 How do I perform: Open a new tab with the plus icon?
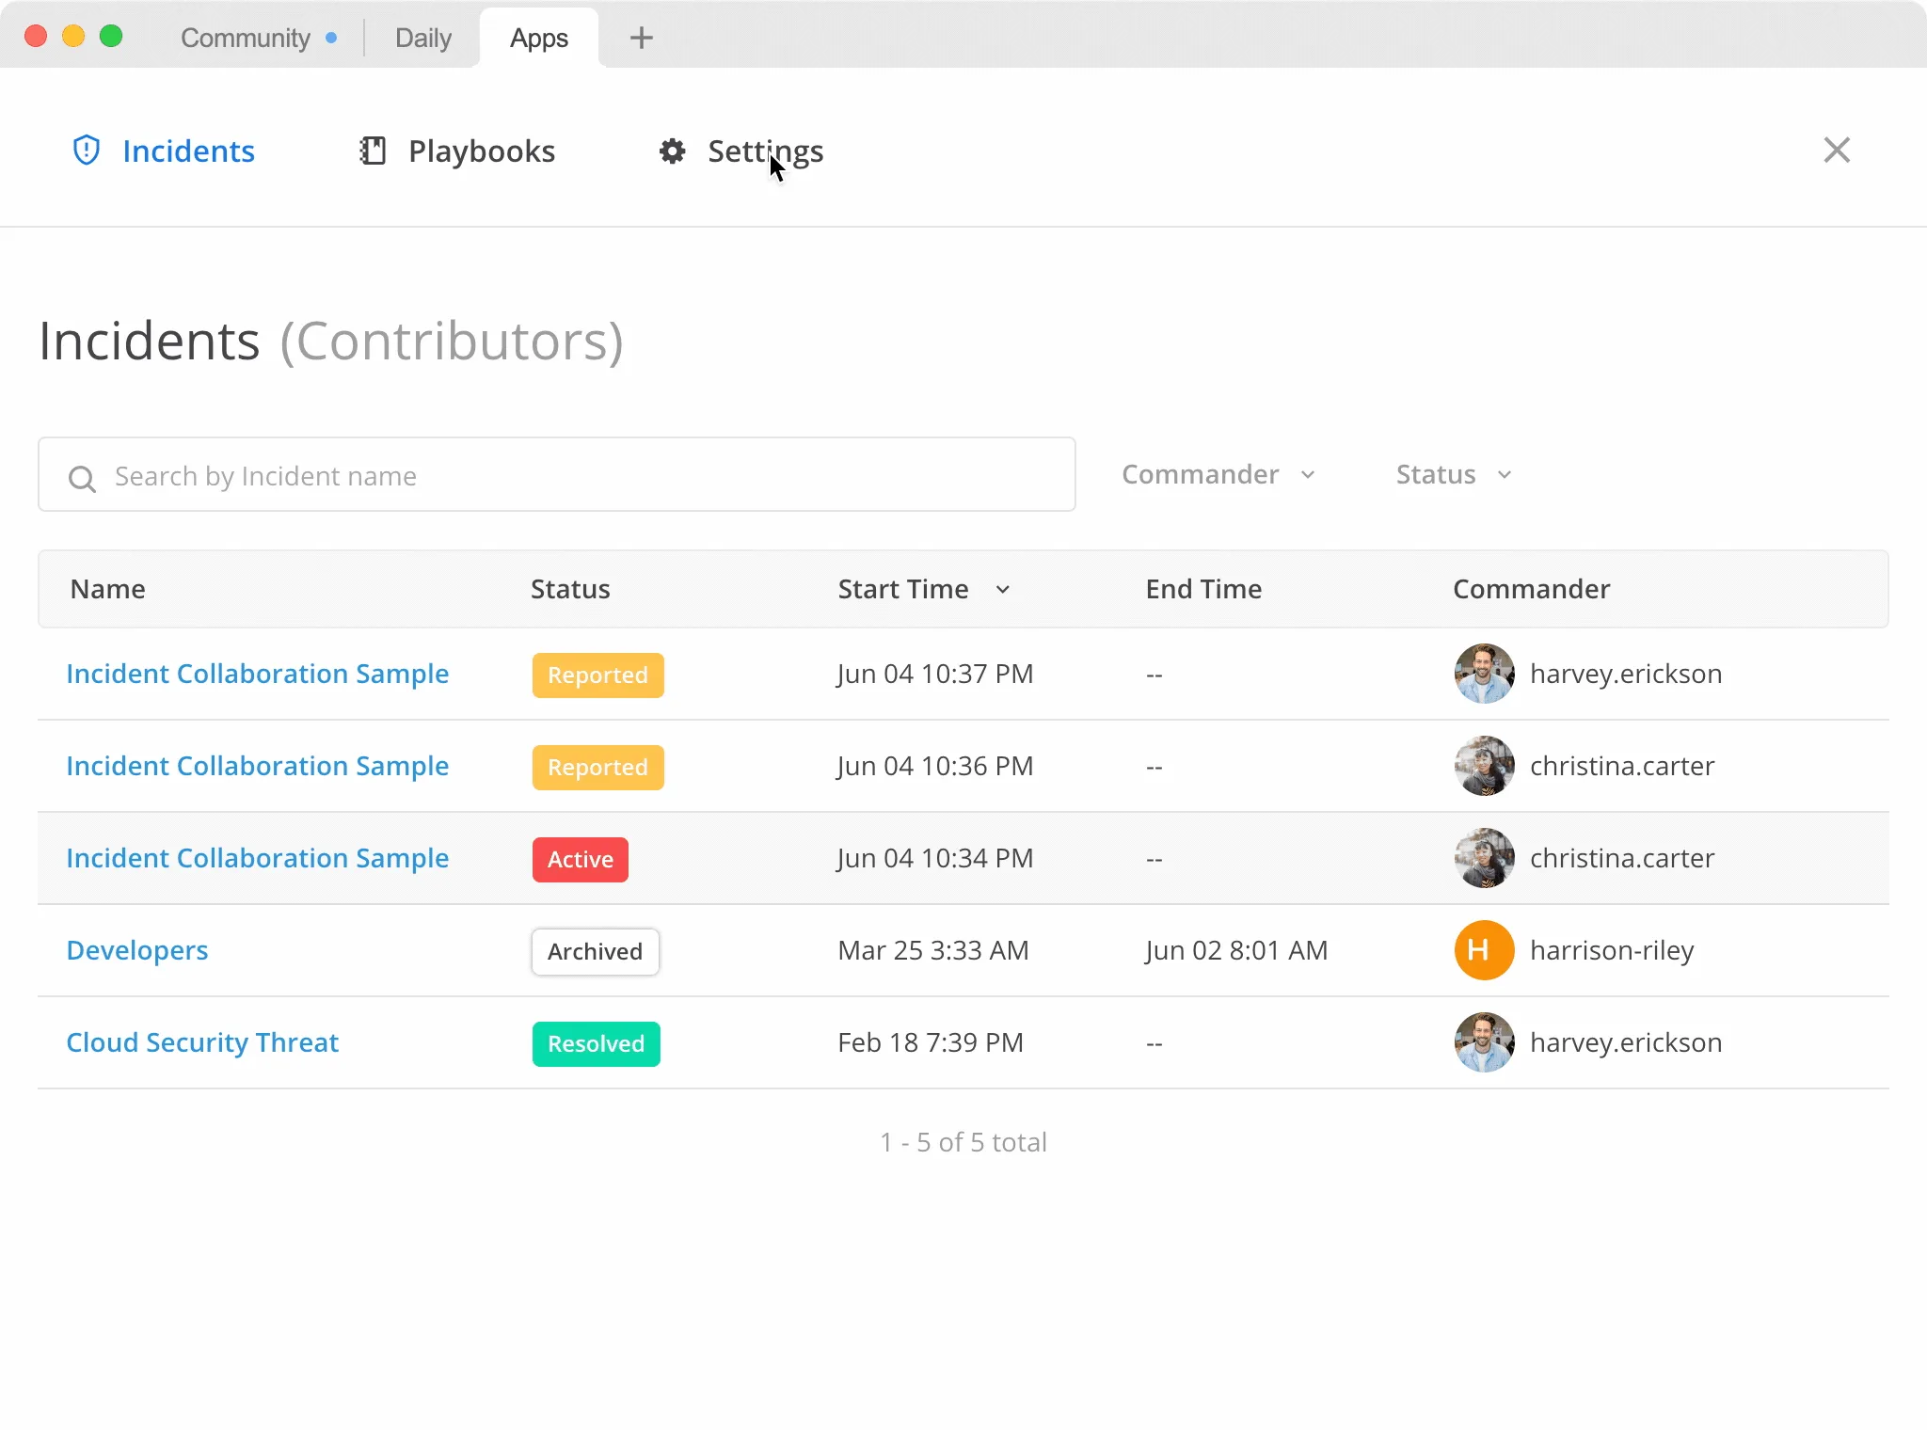(x=641, y=38)
